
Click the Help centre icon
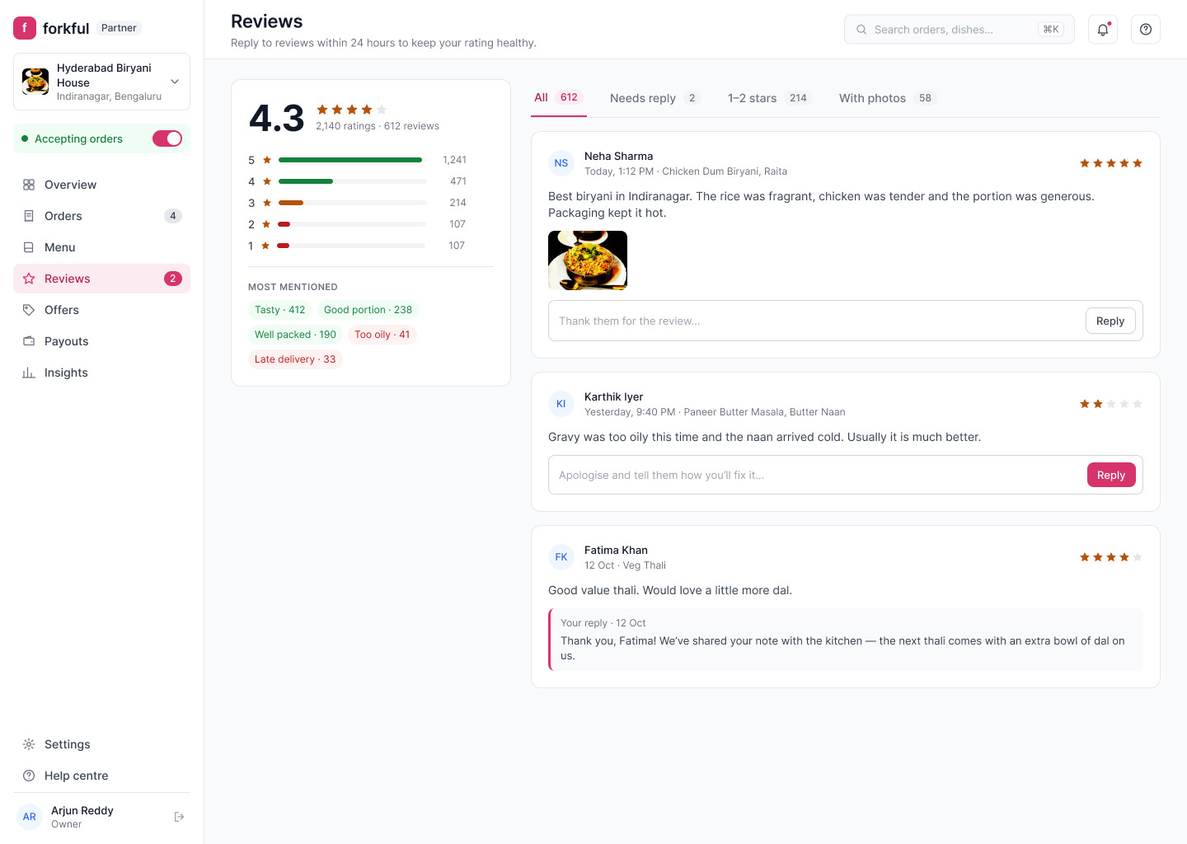(x=29, y=776)
